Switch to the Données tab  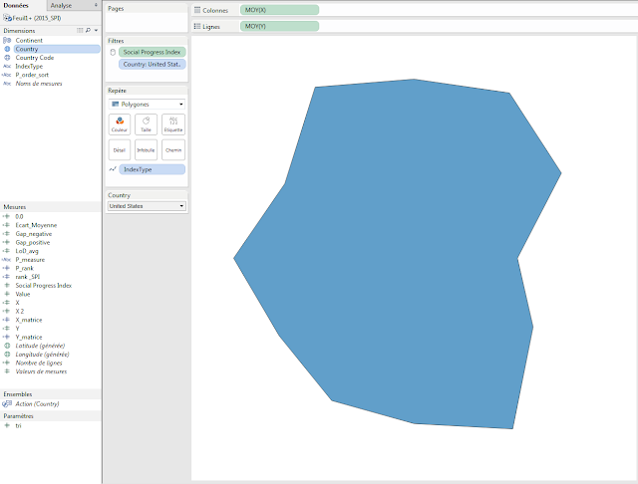click(x=16, y=5)
